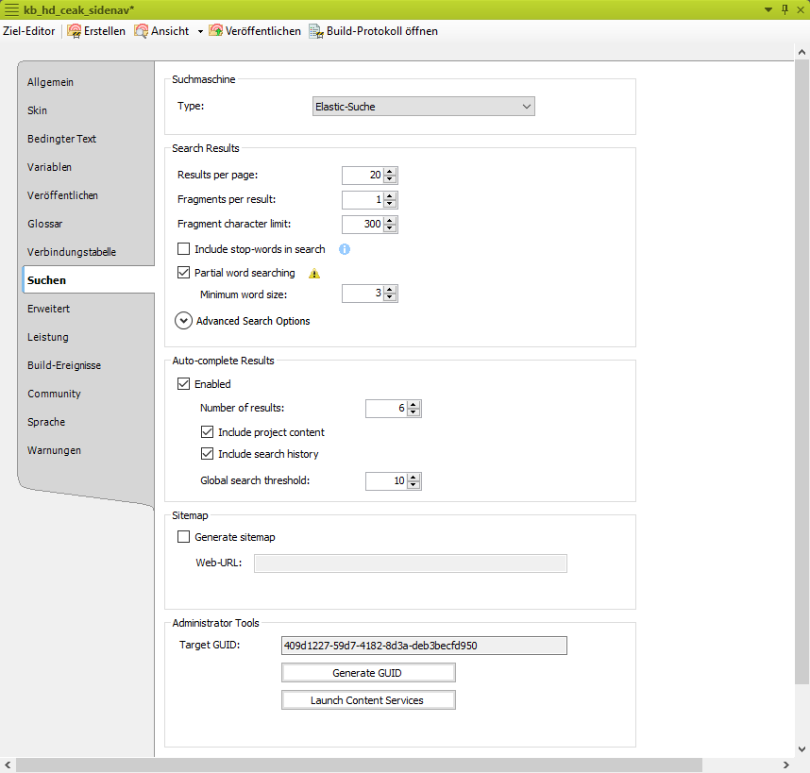Open the Ansicht dropdown arrow
Viewport: 810px width, 773px height.
point(200,31)
